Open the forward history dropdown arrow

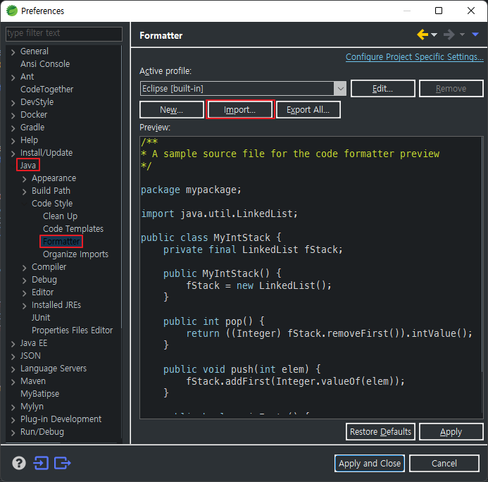(x=462, y=35)
